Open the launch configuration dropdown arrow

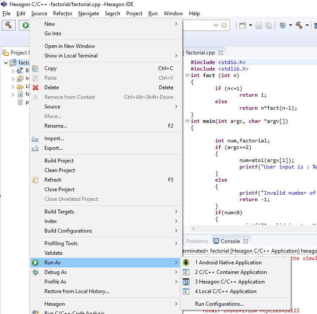pos(216,25)
